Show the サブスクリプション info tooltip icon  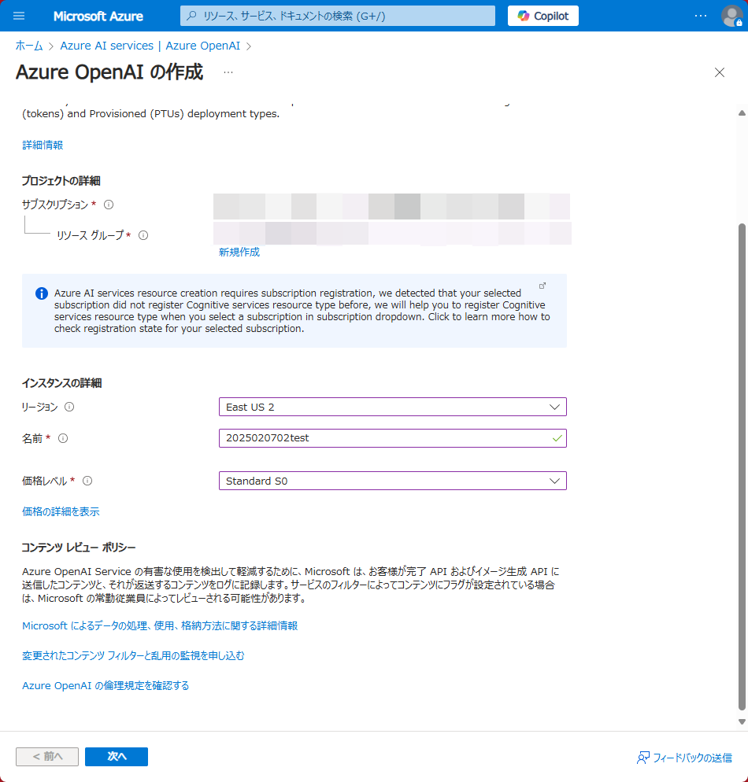[x=108, y=204]
